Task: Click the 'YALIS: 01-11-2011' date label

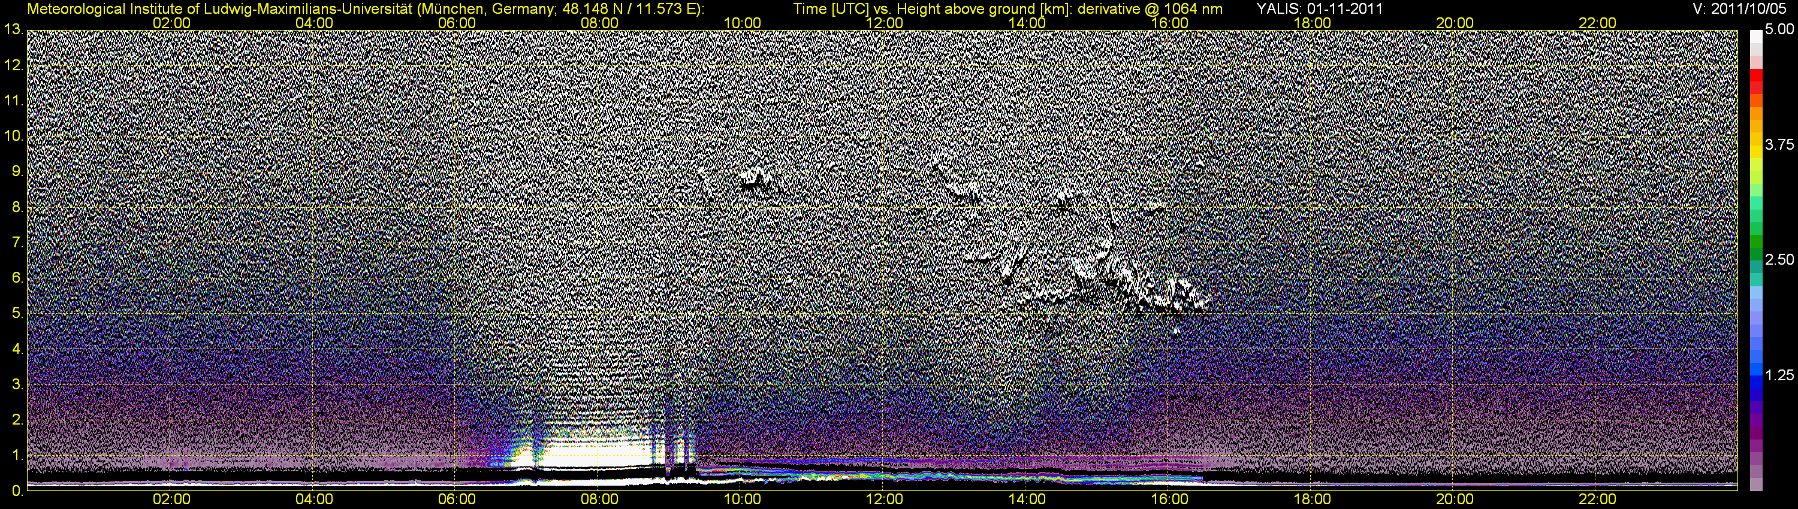Action: pos(1319,8)
